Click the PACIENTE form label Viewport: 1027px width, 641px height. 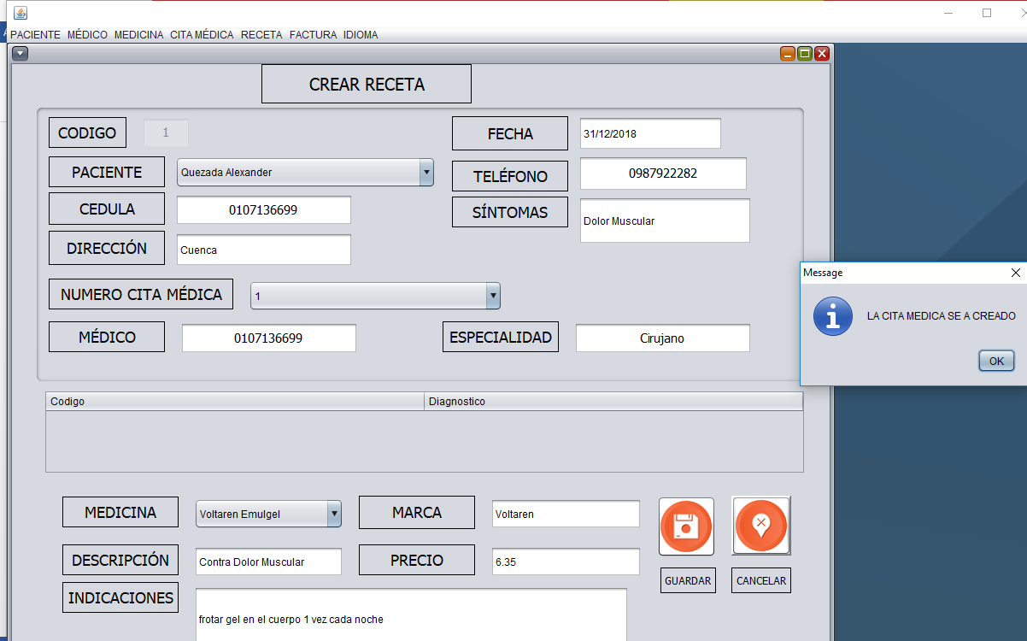(x=107, y=172)
